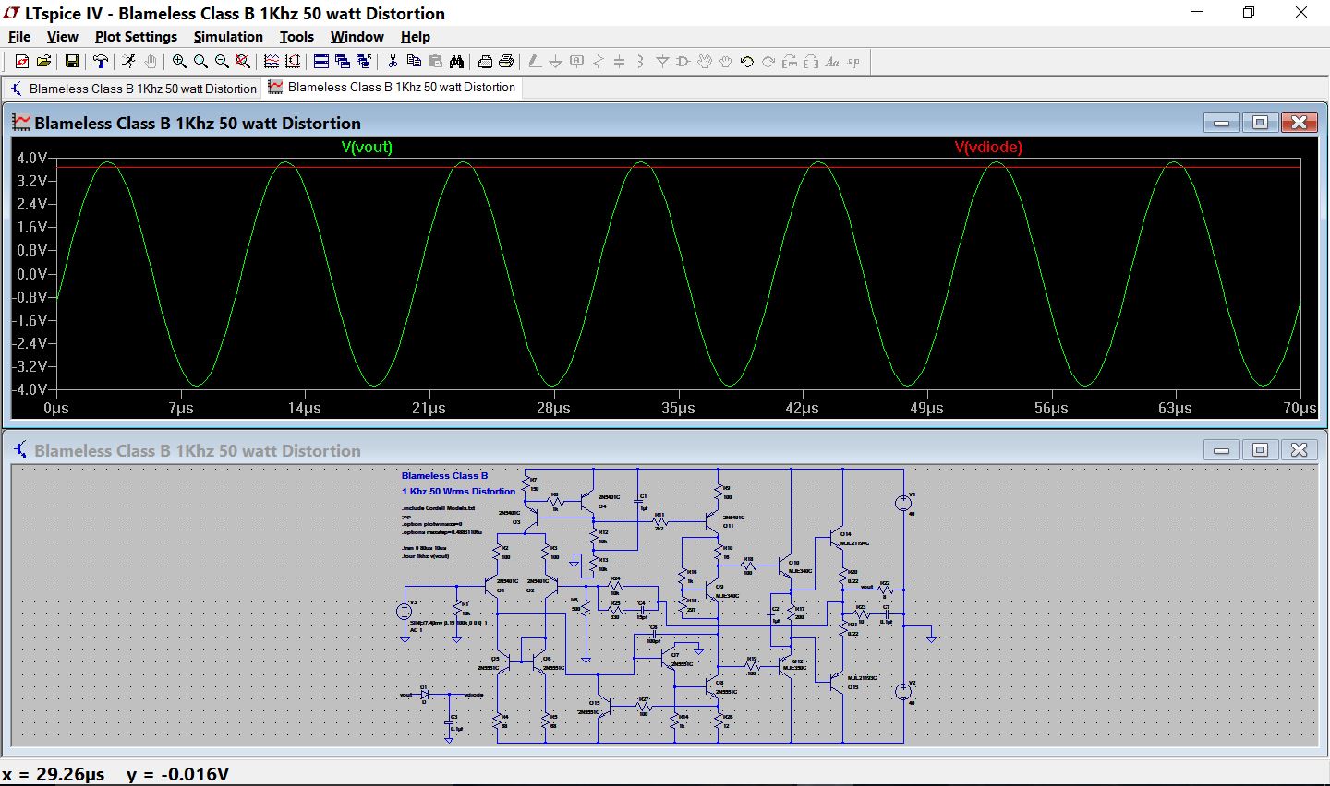The image size is (1330, 786).
Task: Copy with the toolbar copy icon
Action: (x=414, y=62)
